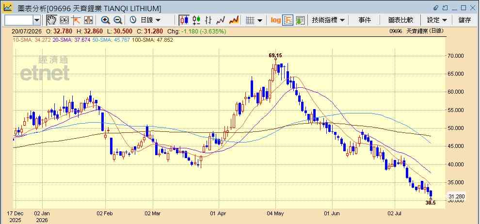Click the grid lines icon

click(250, 20)
